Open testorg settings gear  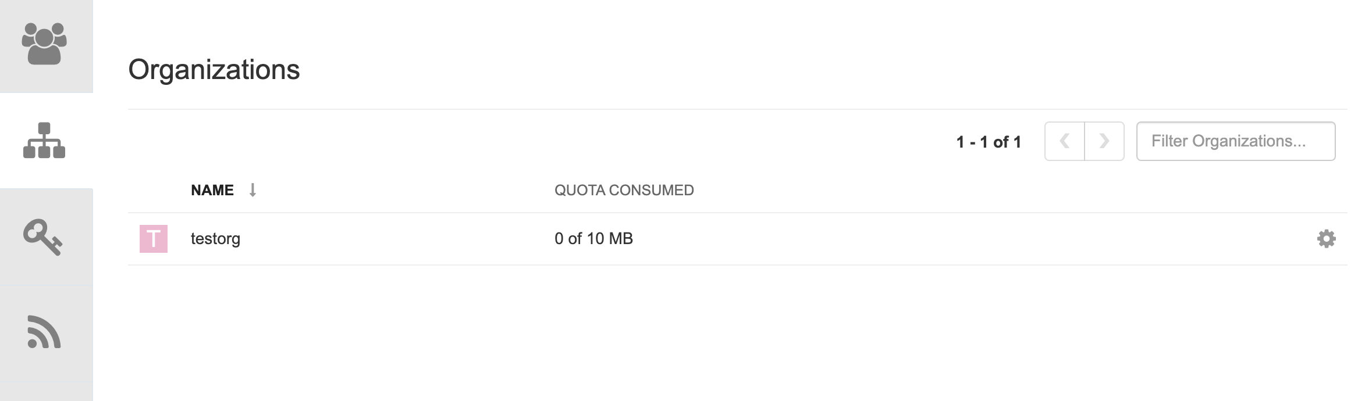click(x=1326, y=239)
